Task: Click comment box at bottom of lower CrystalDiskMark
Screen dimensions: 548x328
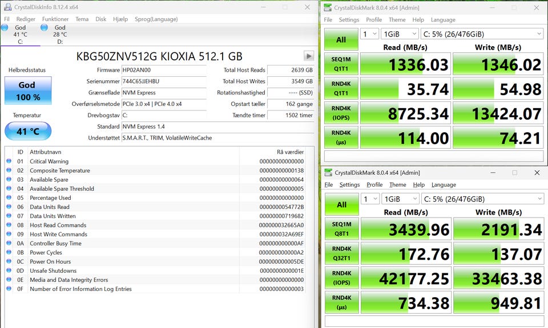Action: coord(434,321)
